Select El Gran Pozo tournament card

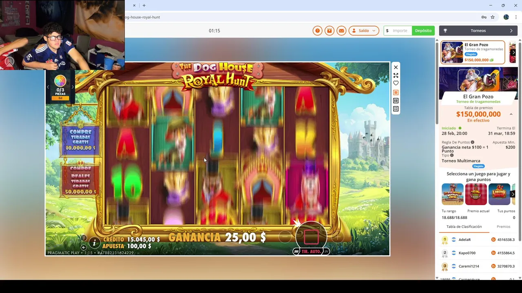point(473,52)
